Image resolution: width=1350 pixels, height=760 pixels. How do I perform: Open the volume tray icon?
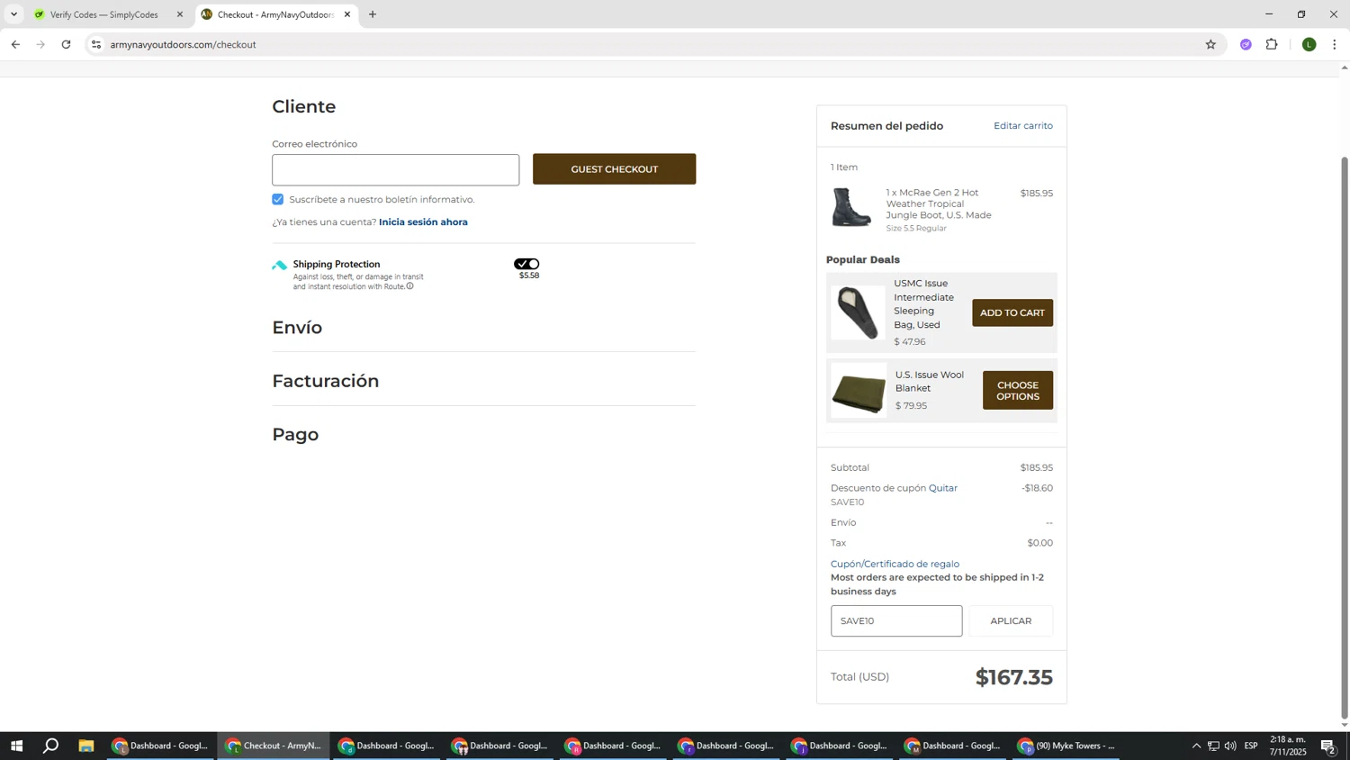[x=1230, y=746]
